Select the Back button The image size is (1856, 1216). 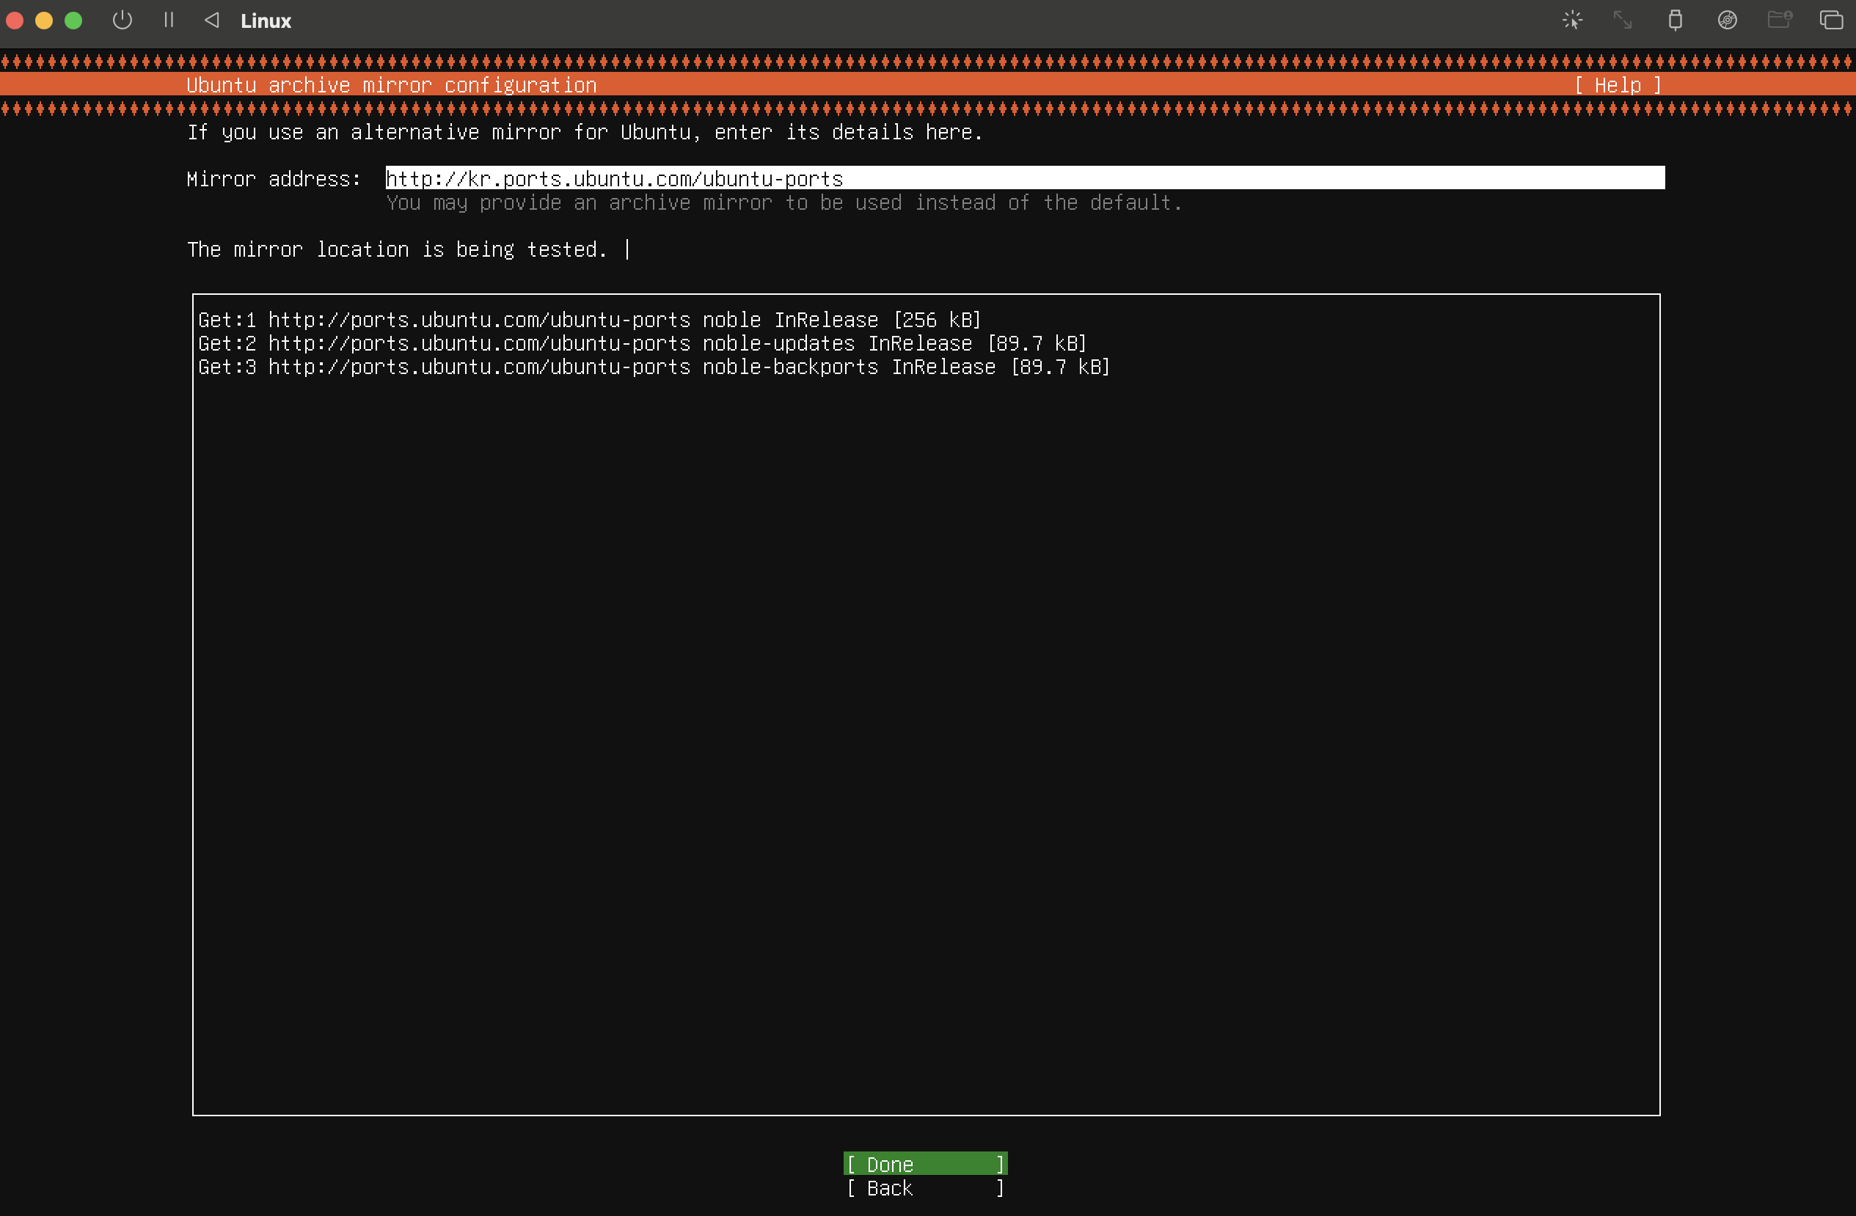click(926, 1188)
